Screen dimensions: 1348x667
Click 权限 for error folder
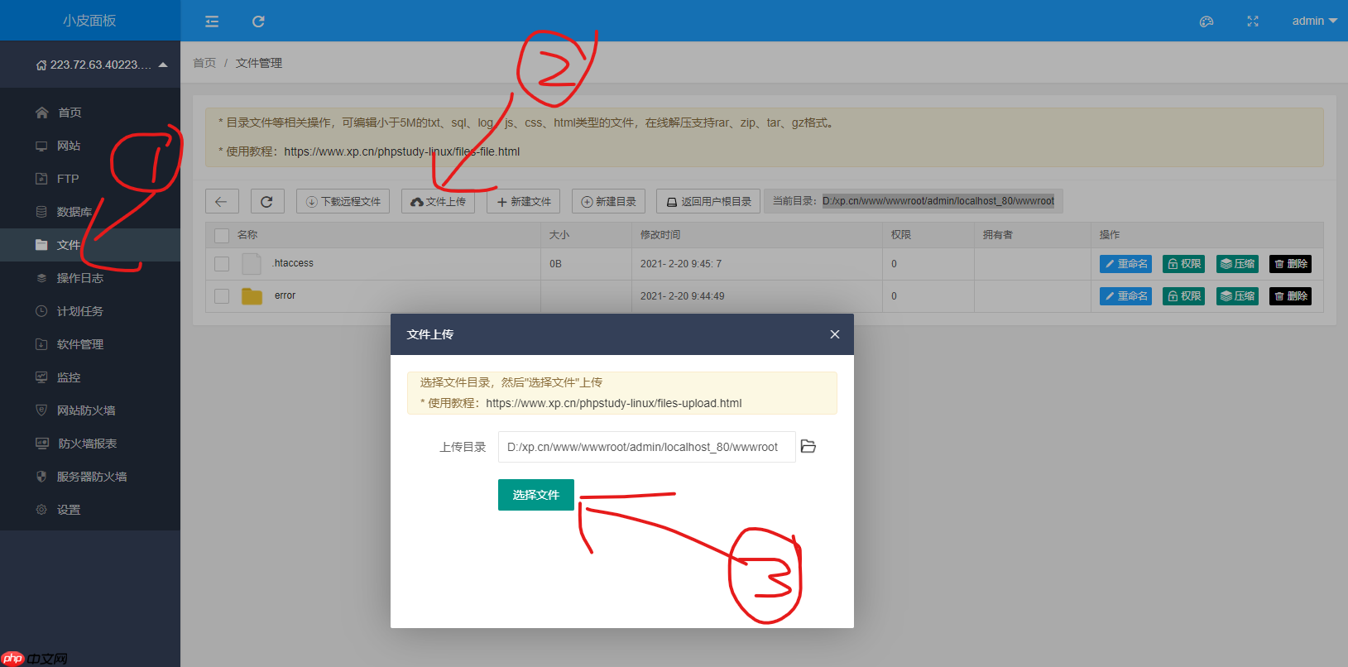(1183, 296)
